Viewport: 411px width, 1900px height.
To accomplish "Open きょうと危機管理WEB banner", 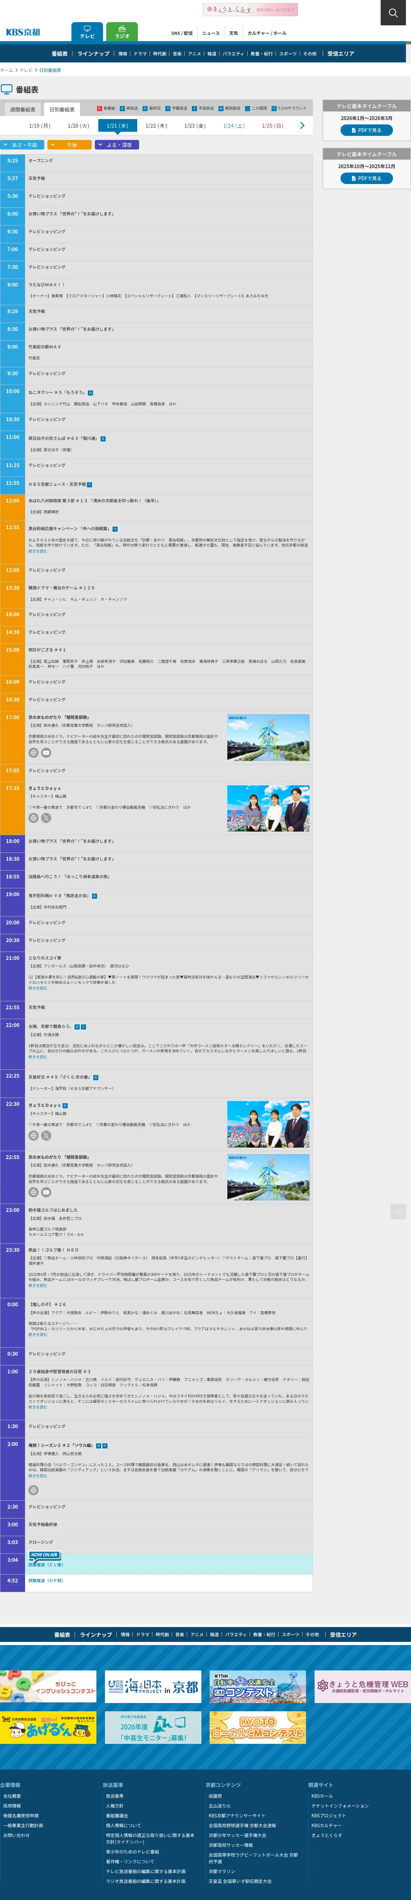I will (x=362, y=1687).
